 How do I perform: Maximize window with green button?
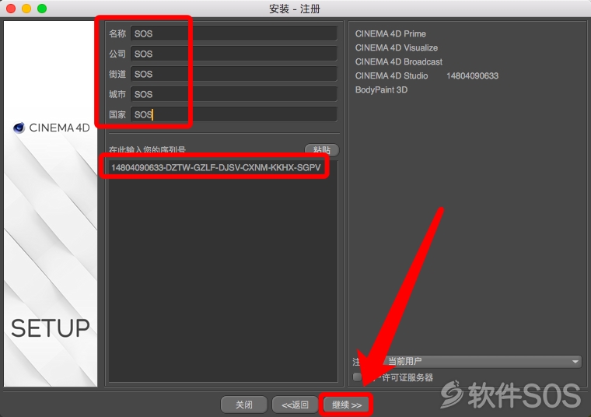[42, 9]
